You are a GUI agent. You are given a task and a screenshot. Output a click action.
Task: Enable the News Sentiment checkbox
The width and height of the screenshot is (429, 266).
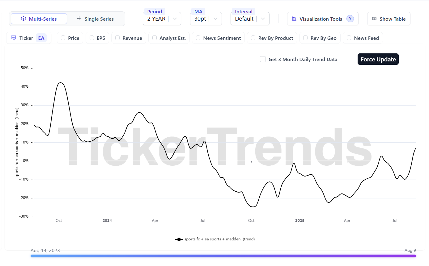pyautogui.click(x=198, y=38)
